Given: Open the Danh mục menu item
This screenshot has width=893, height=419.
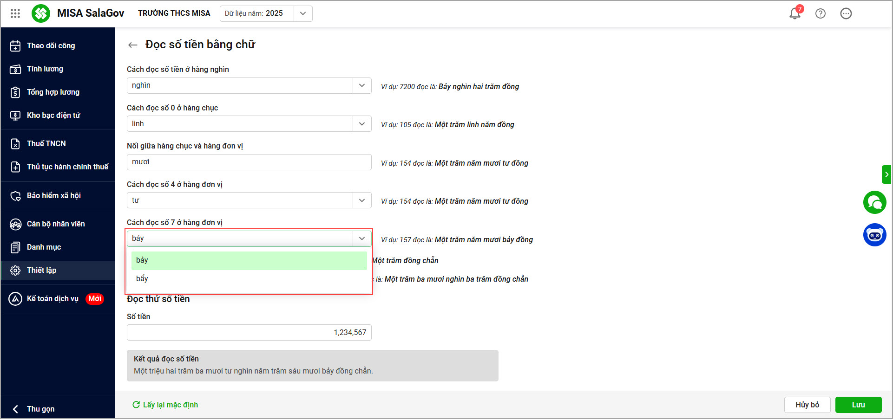Looking at the screenshot, I should [x=58, y=247].
